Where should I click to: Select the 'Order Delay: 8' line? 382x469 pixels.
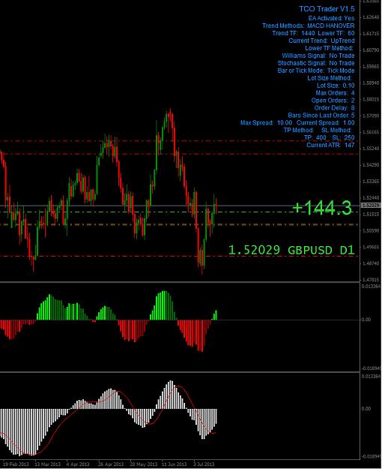(335, 107)
